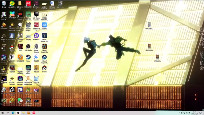Select the Steam desktop shortcut

tap(28, 58)
